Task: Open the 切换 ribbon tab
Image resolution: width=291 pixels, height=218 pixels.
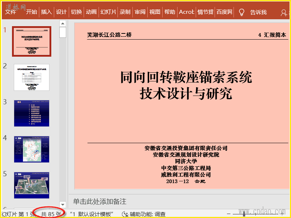Action: point(76,12)
